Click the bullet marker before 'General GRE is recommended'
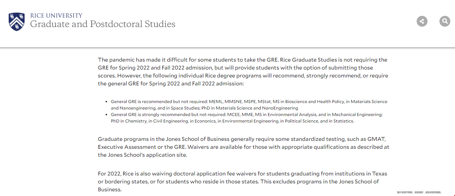The image size is (455, 196). tap(107, 102)
